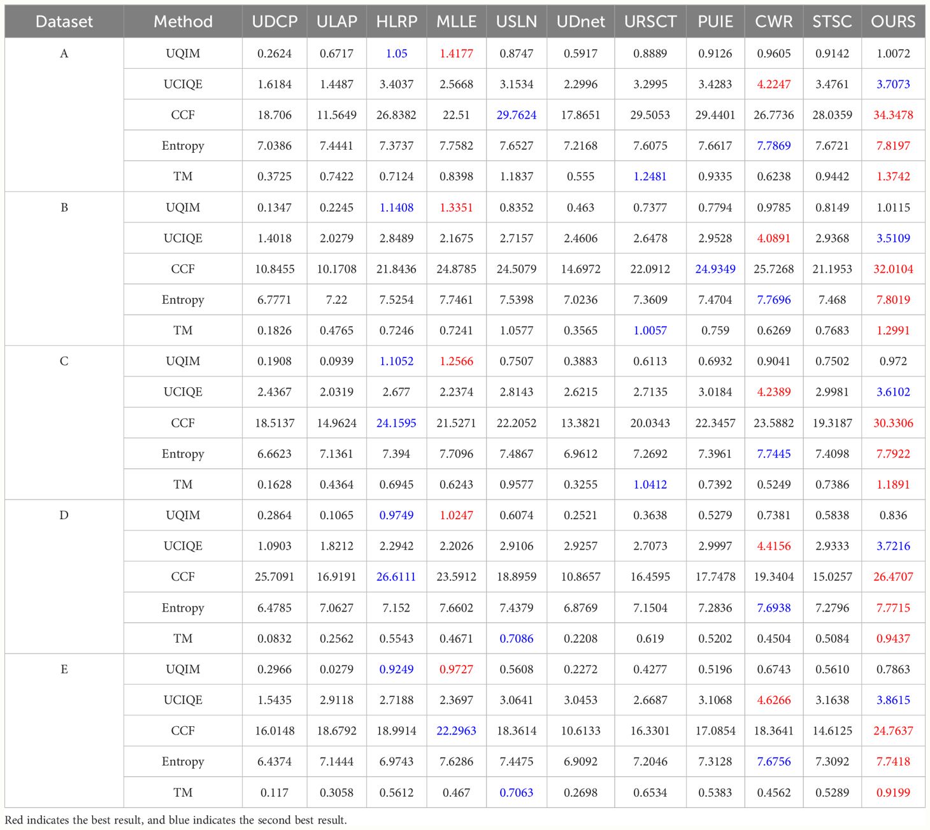The width and height of the screenshot is (930, 830).
Task: Select red value 1.2991
Action: tap(893, 331)
